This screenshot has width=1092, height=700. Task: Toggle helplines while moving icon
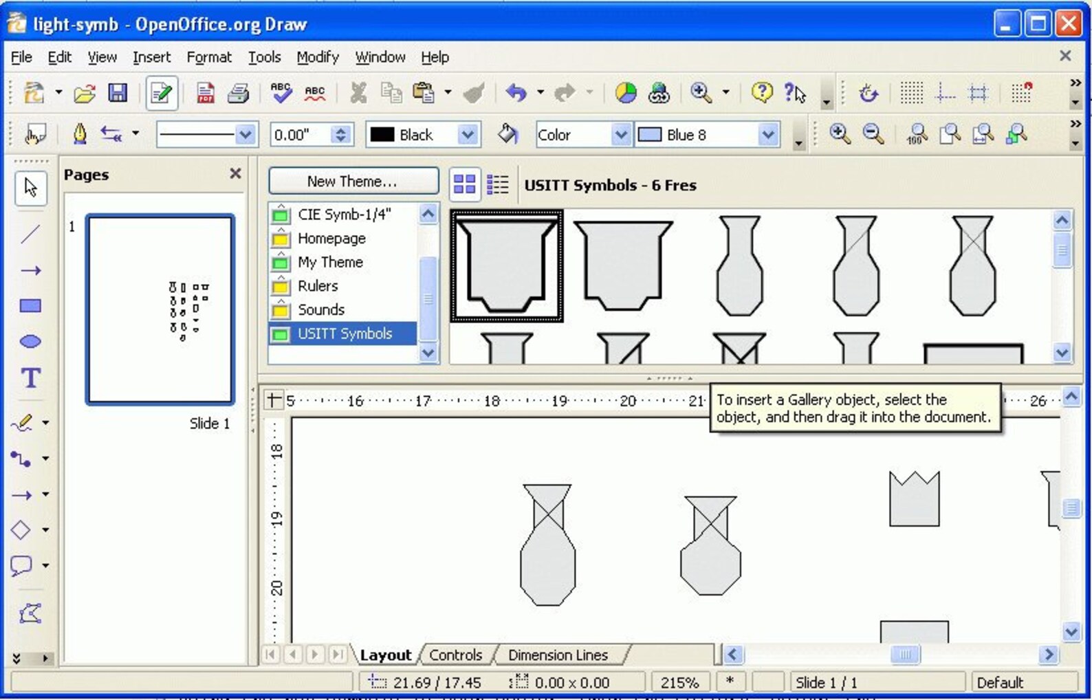pos(979,93)
